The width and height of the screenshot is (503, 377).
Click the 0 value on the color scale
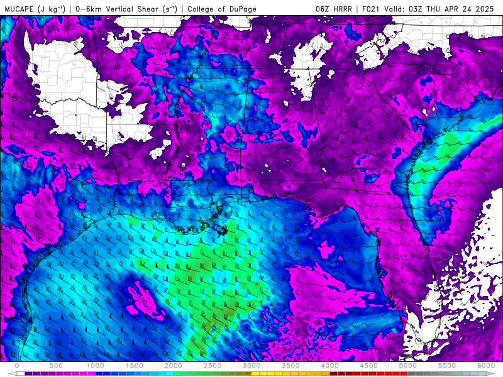(17, 366)
